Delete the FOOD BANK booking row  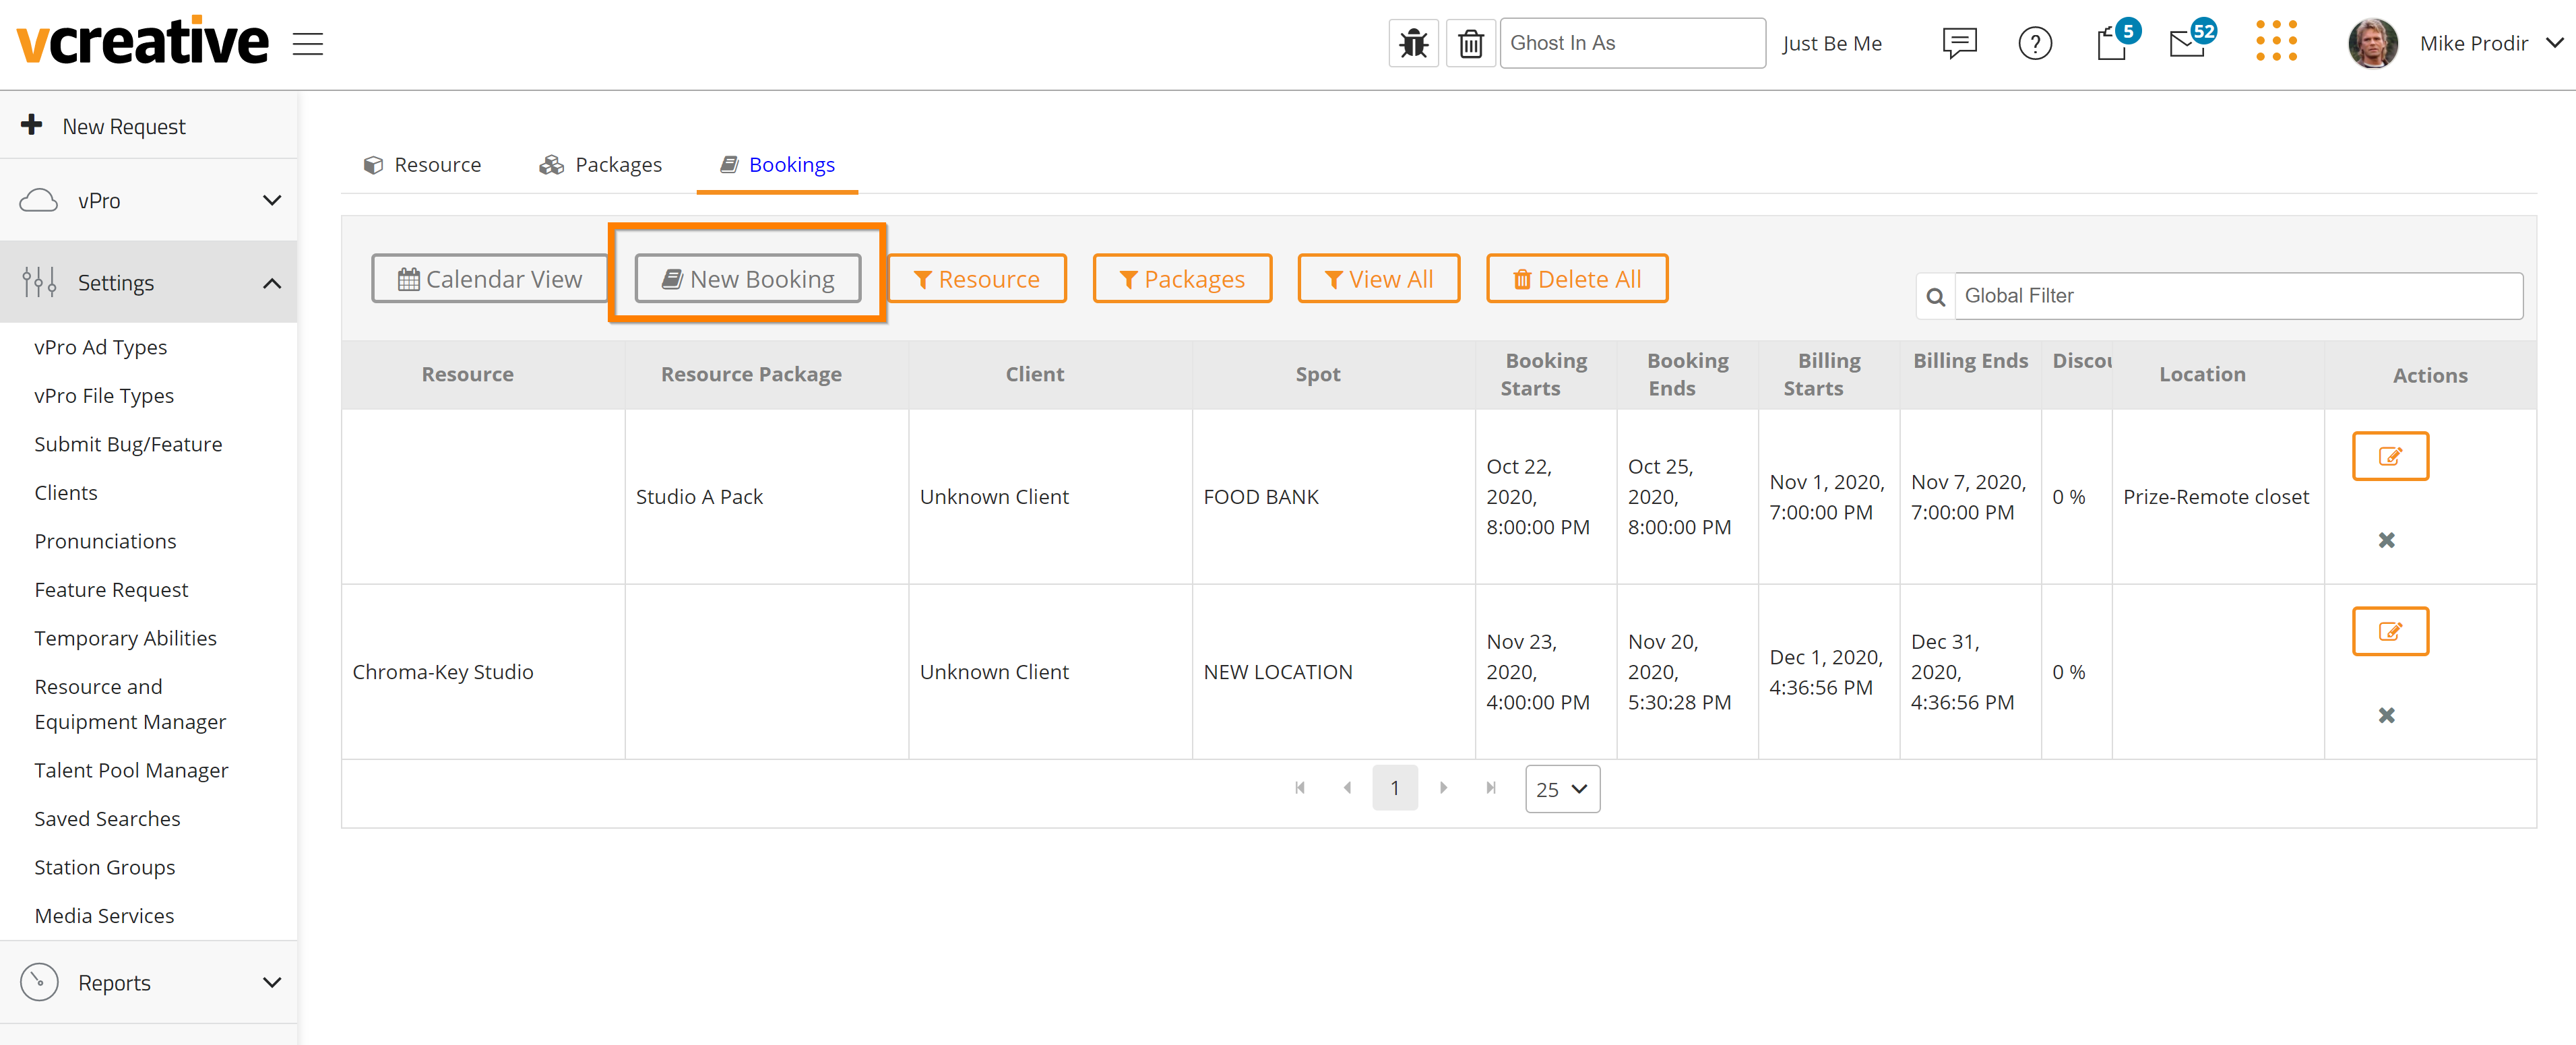tap(2386, 540)
